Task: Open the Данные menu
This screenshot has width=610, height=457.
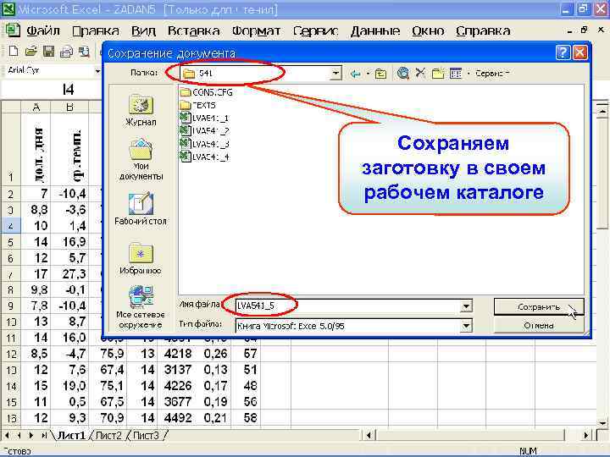Action: tap(375, 30)
